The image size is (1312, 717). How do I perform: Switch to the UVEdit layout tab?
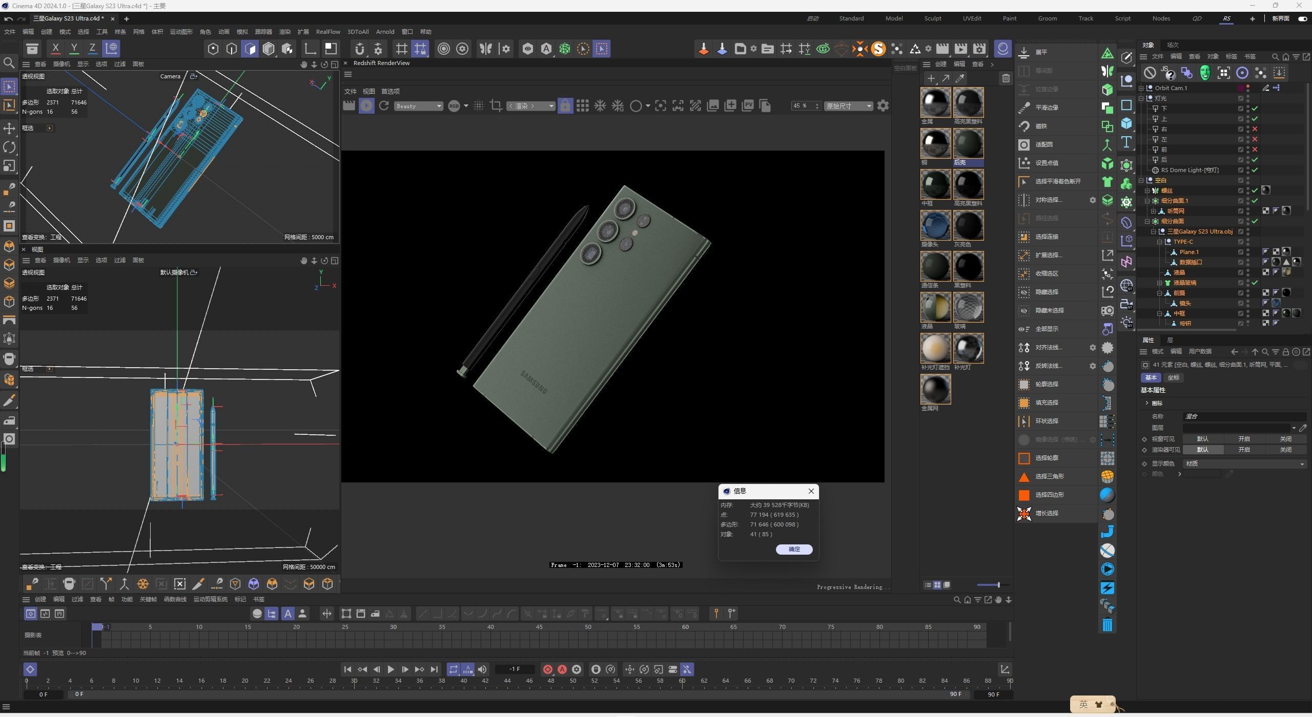pyautogui.click(x=972, y=18)
